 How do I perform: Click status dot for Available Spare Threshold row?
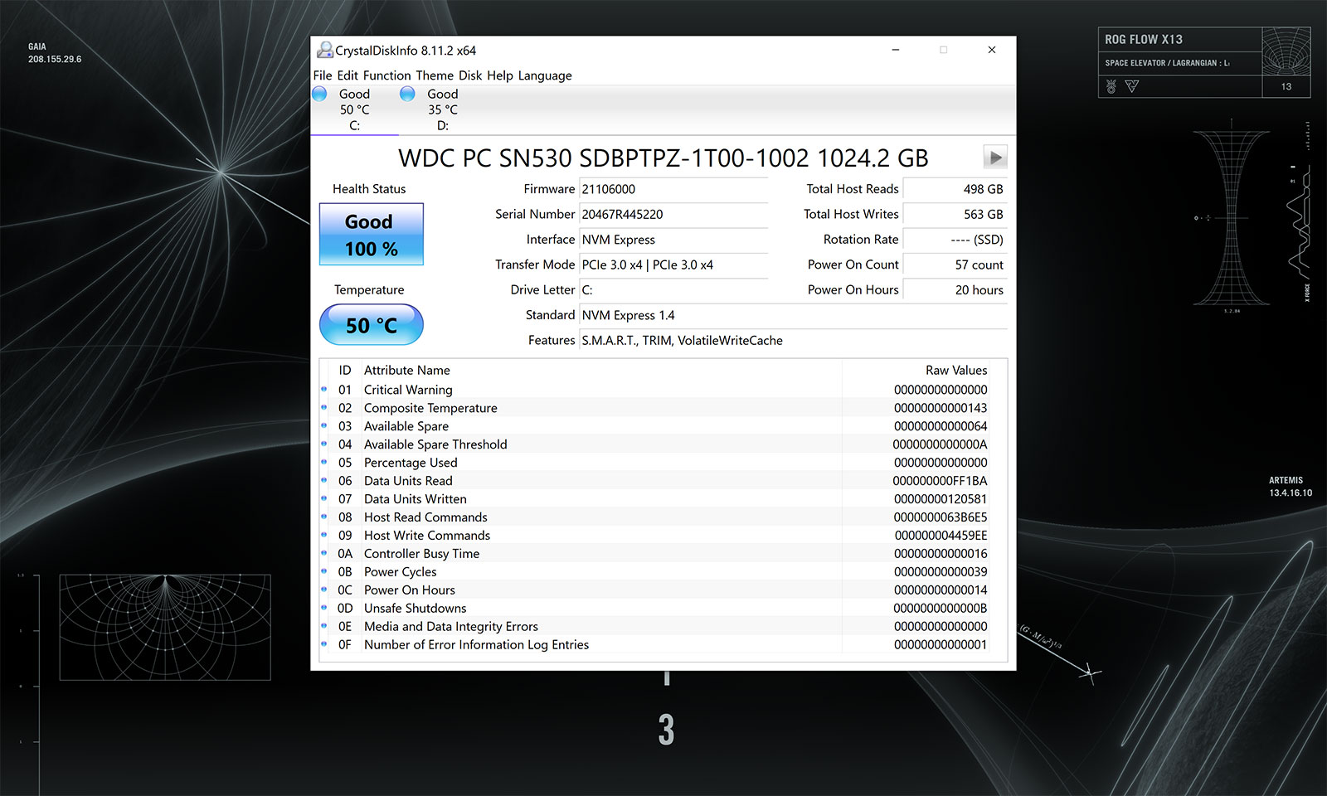tap(324, 444)
